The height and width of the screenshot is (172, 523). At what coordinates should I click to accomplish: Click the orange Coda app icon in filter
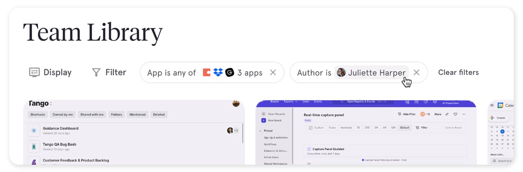pyautogui.click(x=206, y=73)
